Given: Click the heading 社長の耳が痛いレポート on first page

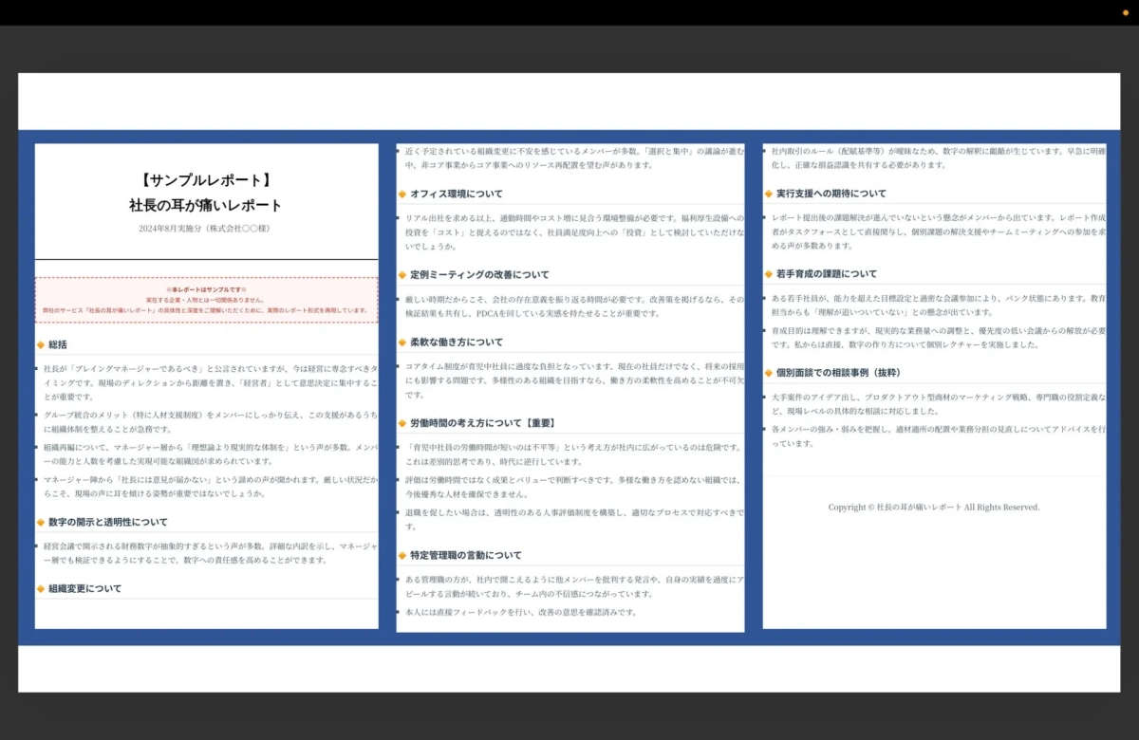Looking at the screenshot, I should click(206, 205).
